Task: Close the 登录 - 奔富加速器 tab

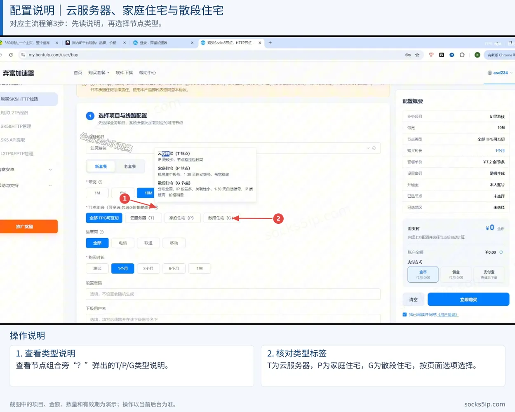Action: 192,42
